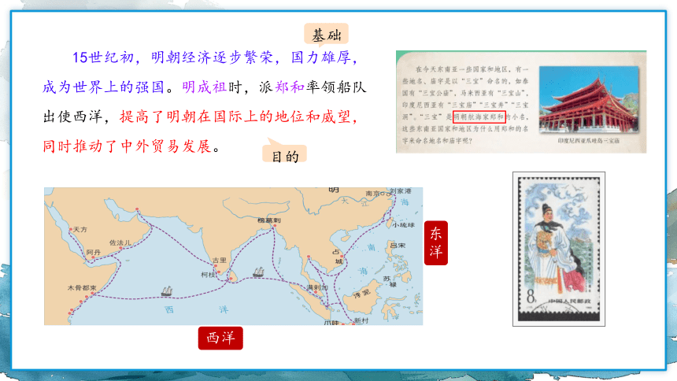Click the 榜葛剌 label on the map
The height and width of the screenshot is (381, 677).
point(269,220)
